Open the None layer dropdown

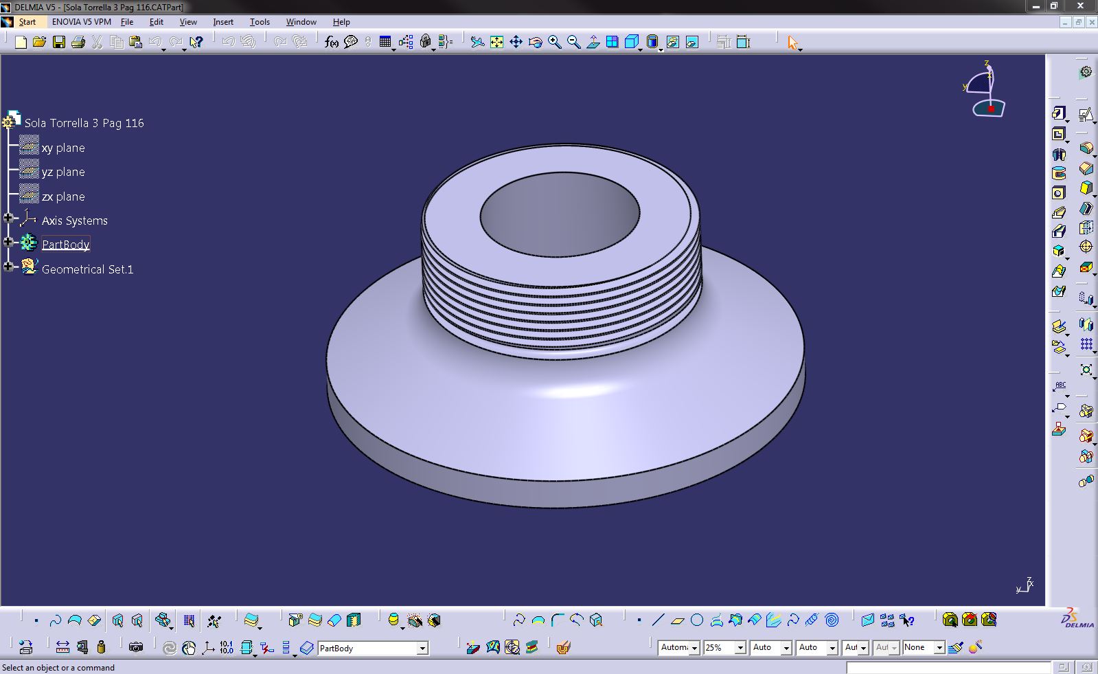click(x=939, y=648)
